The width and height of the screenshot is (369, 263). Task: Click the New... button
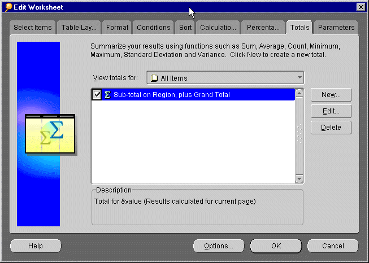[x=331, y=95]
